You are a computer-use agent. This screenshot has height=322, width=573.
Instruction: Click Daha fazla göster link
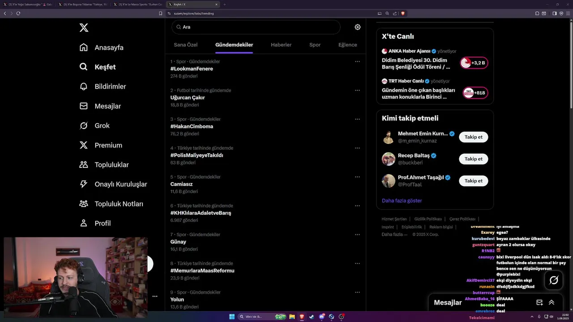pyautogui.click(x=402, y=201)
